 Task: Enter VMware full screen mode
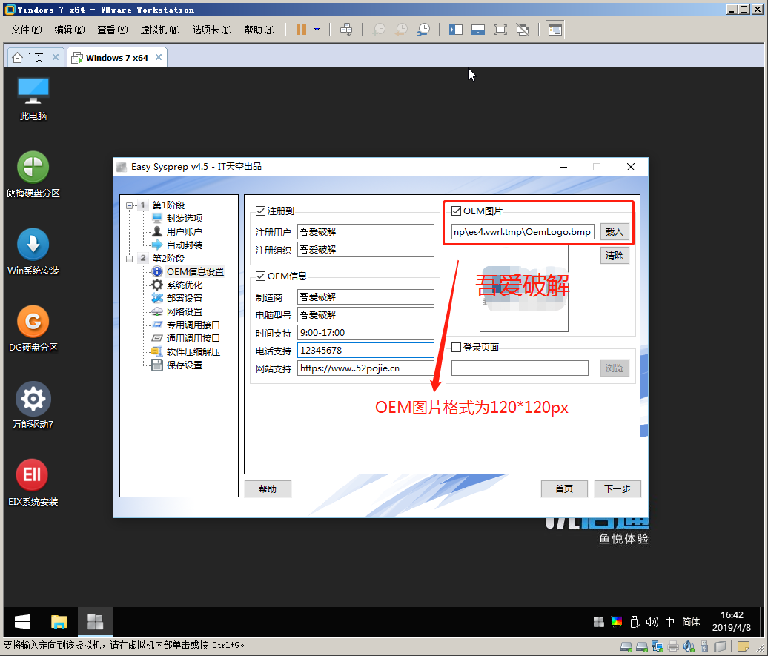click(500, 30)
